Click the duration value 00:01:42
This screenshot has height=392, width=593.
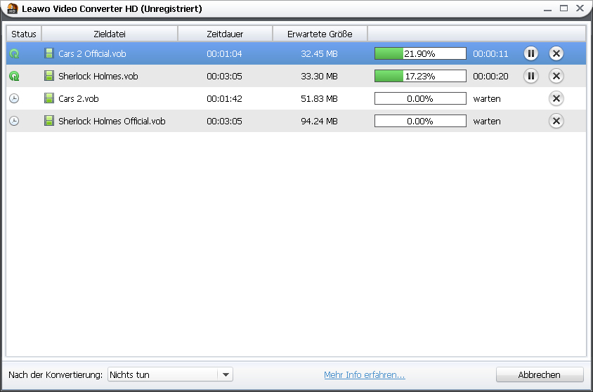[224, 98]
